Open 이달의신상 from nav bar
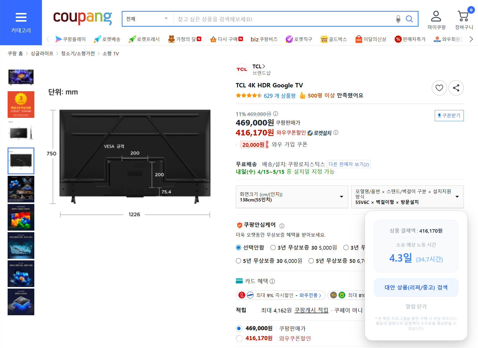The width and height of the screenshot is (478, 348). pyautogui.click(x=371, y=39)
